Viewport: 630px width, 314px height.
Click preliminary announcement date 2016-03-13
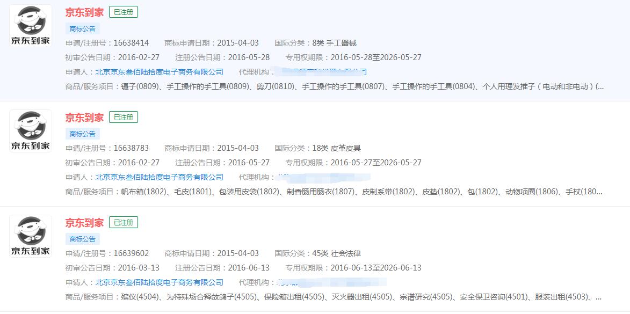click(x=139, y=268)
